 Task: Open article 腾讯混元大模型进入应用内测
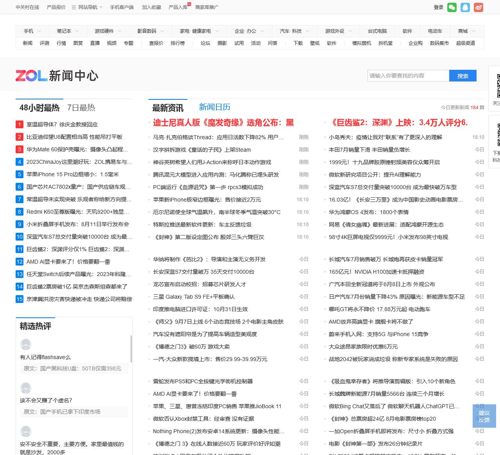click(x=216, y=175)
